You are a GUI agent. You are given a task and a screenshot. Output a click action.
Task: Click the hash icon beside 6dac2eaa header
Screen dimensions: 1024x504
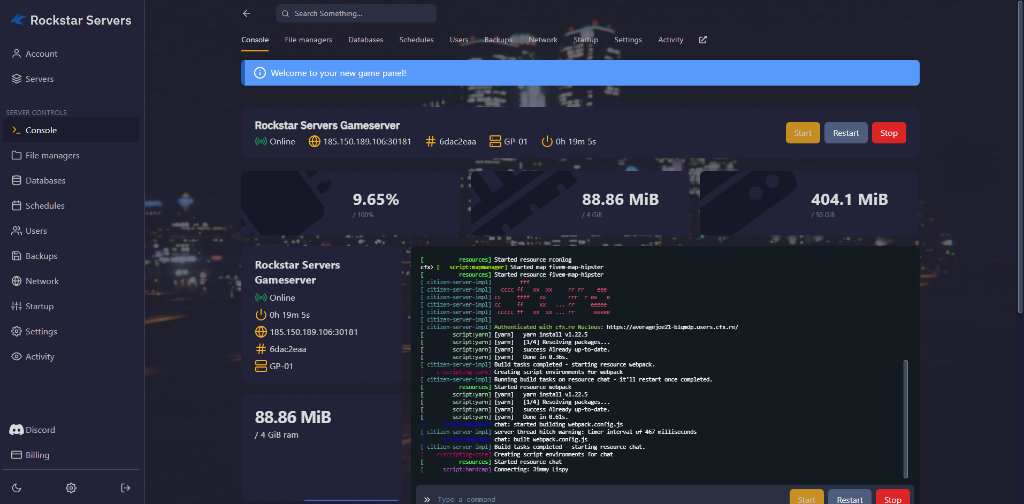[x=431, y=141]
